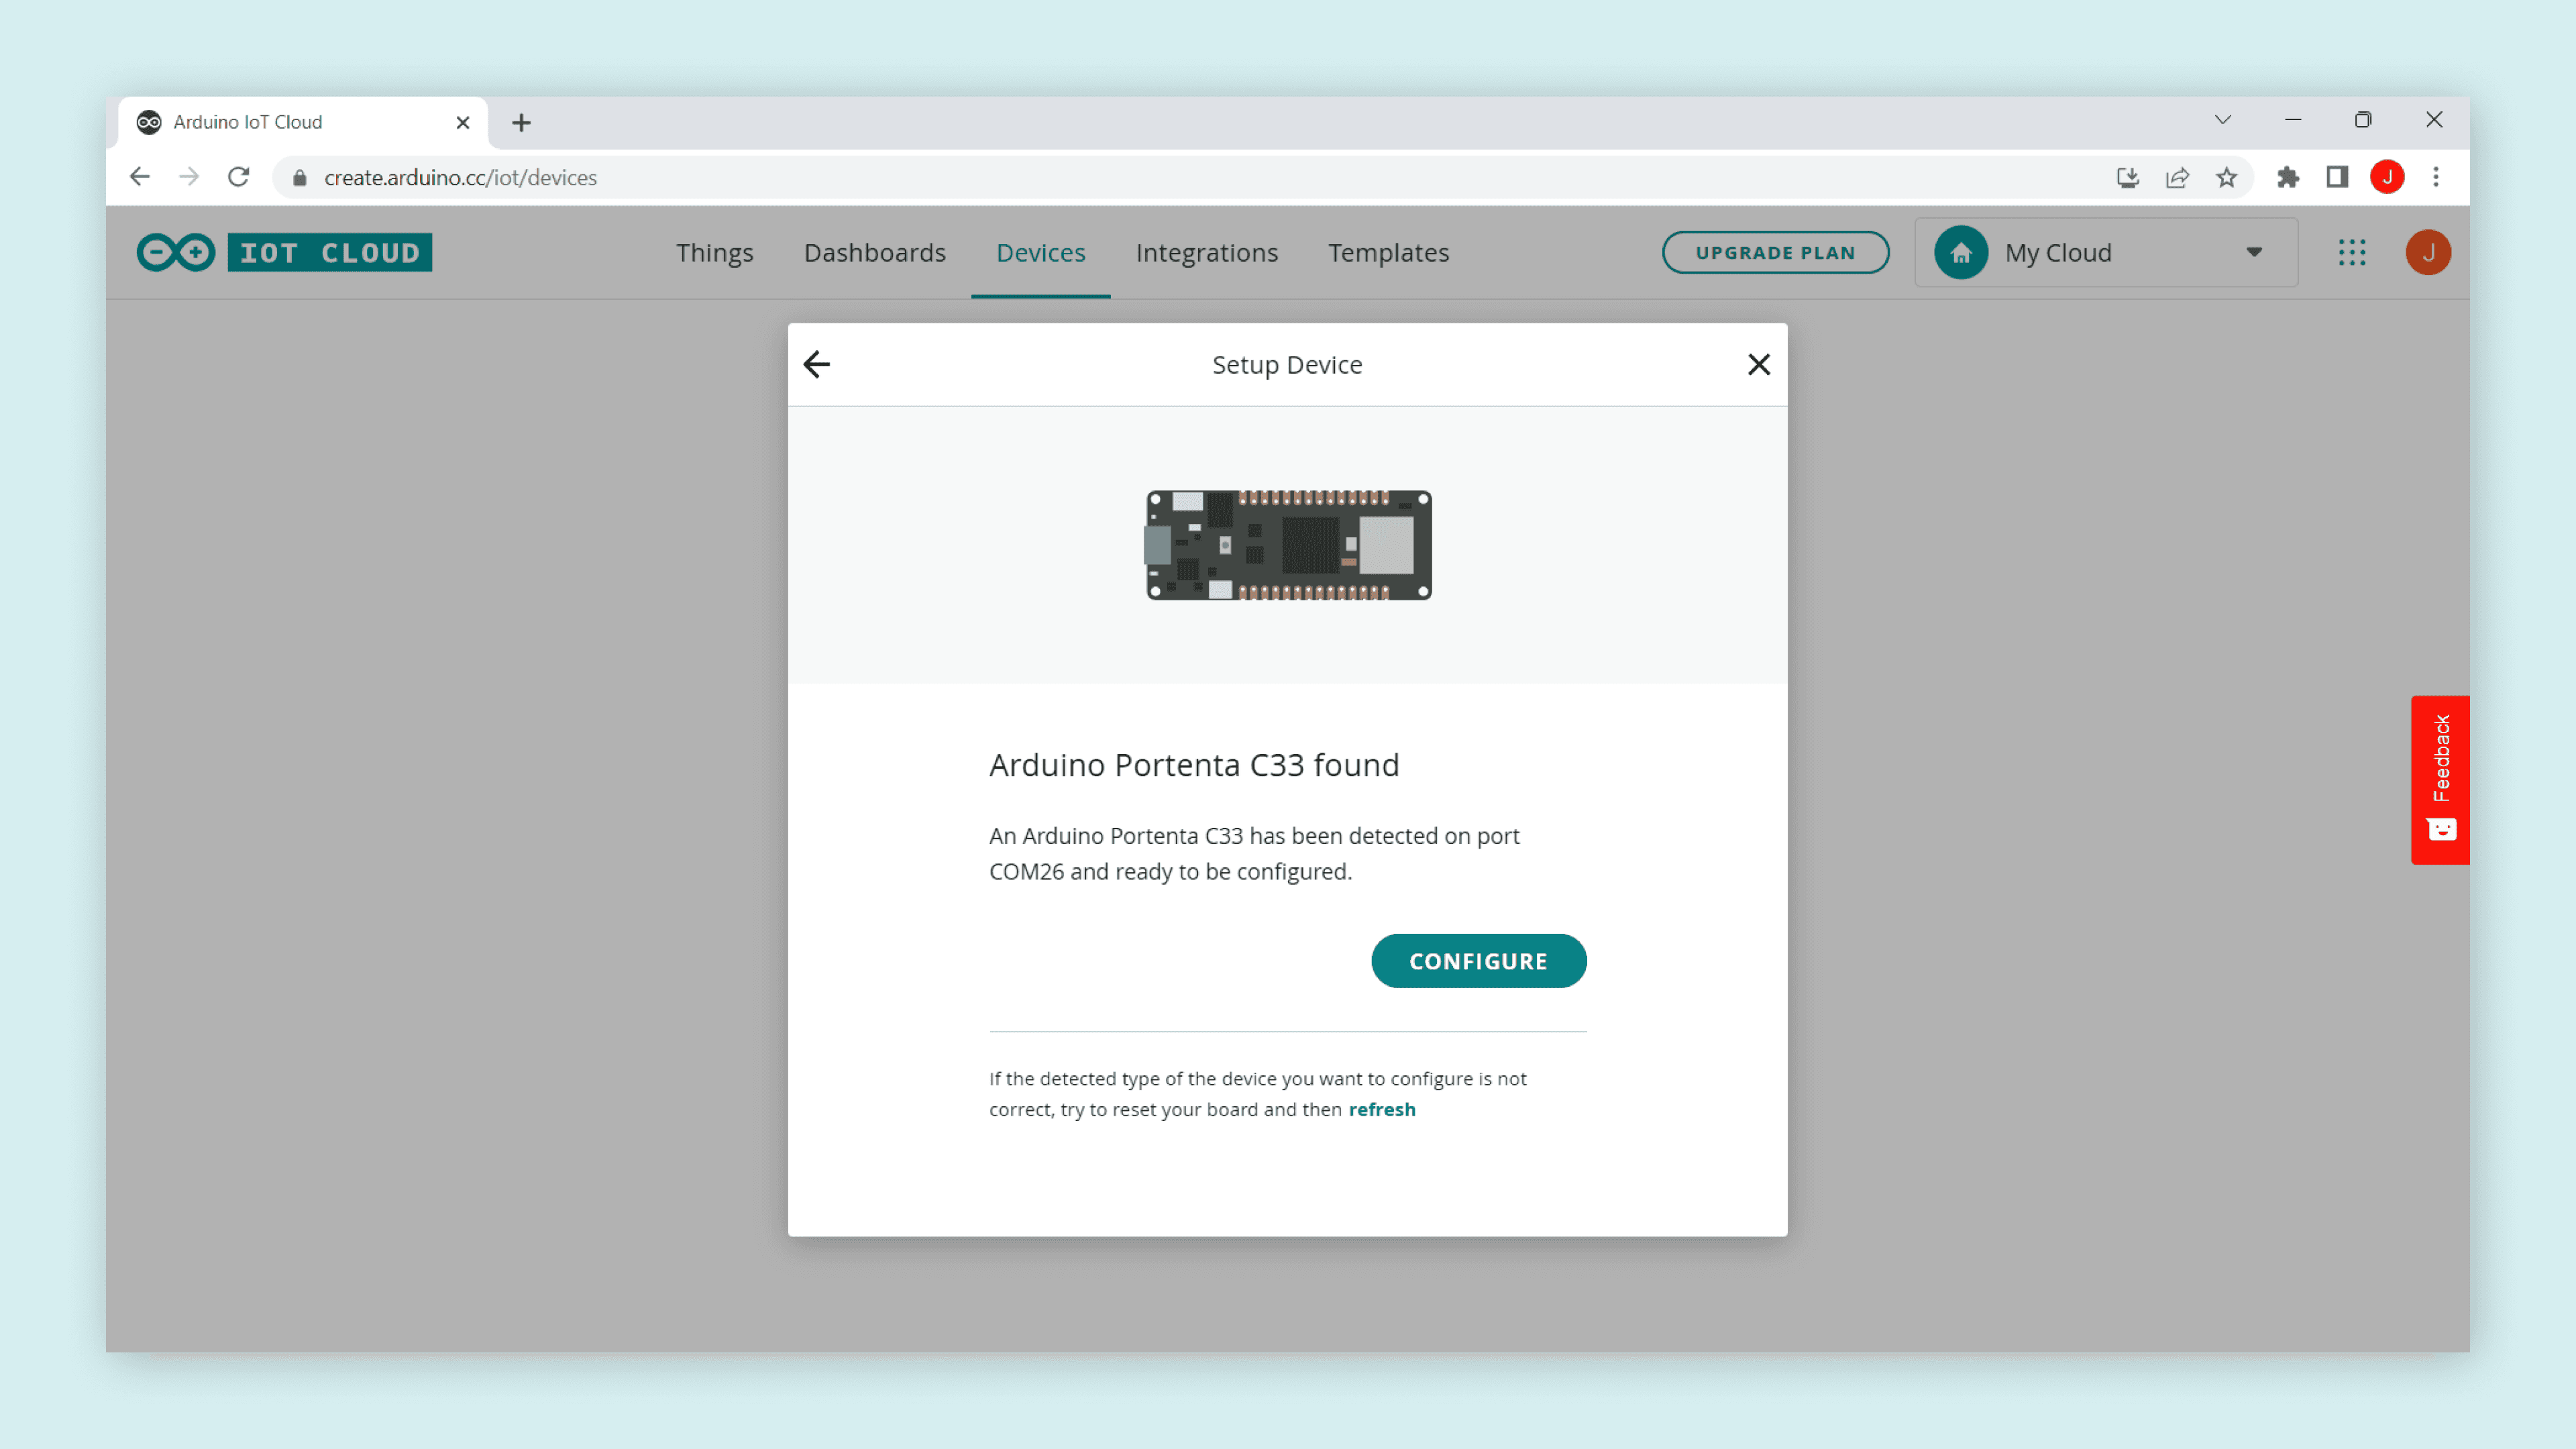Click the Arduino IoT Cloud logo
Screen dimensions: 2576x1449
(x=284, y=252)
